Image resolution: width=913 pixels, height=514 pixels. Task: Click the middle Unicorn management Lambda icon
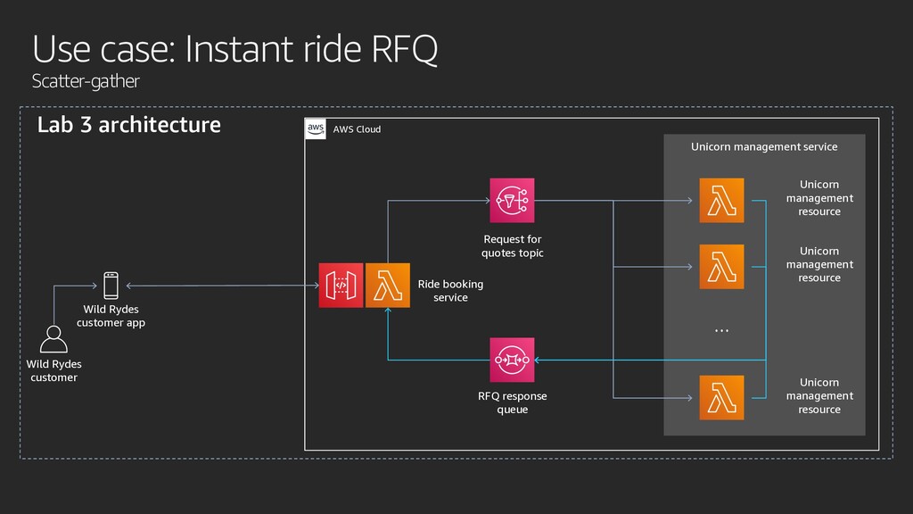(x=722, y=267)
